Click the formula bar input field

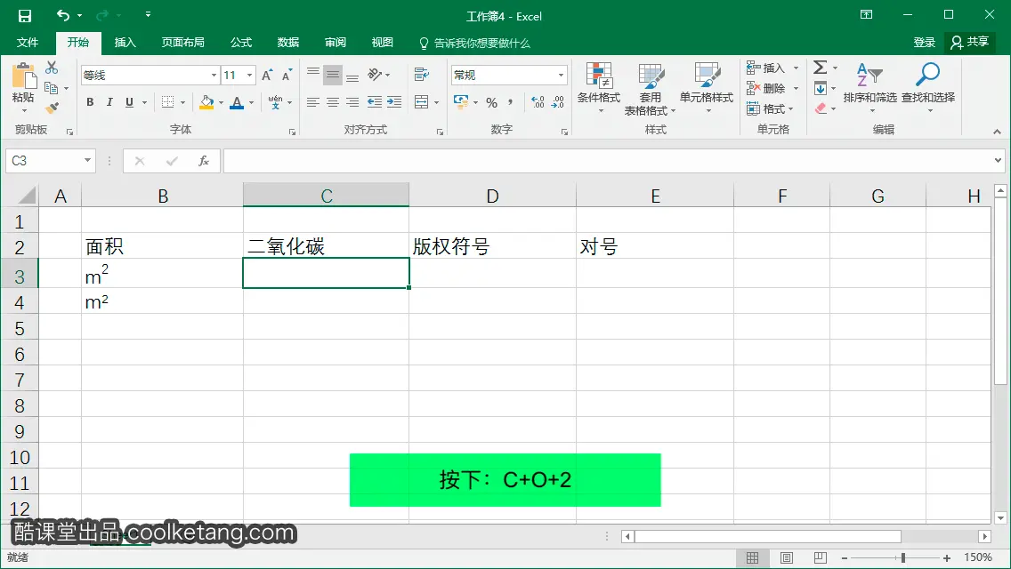click(606, 160)
